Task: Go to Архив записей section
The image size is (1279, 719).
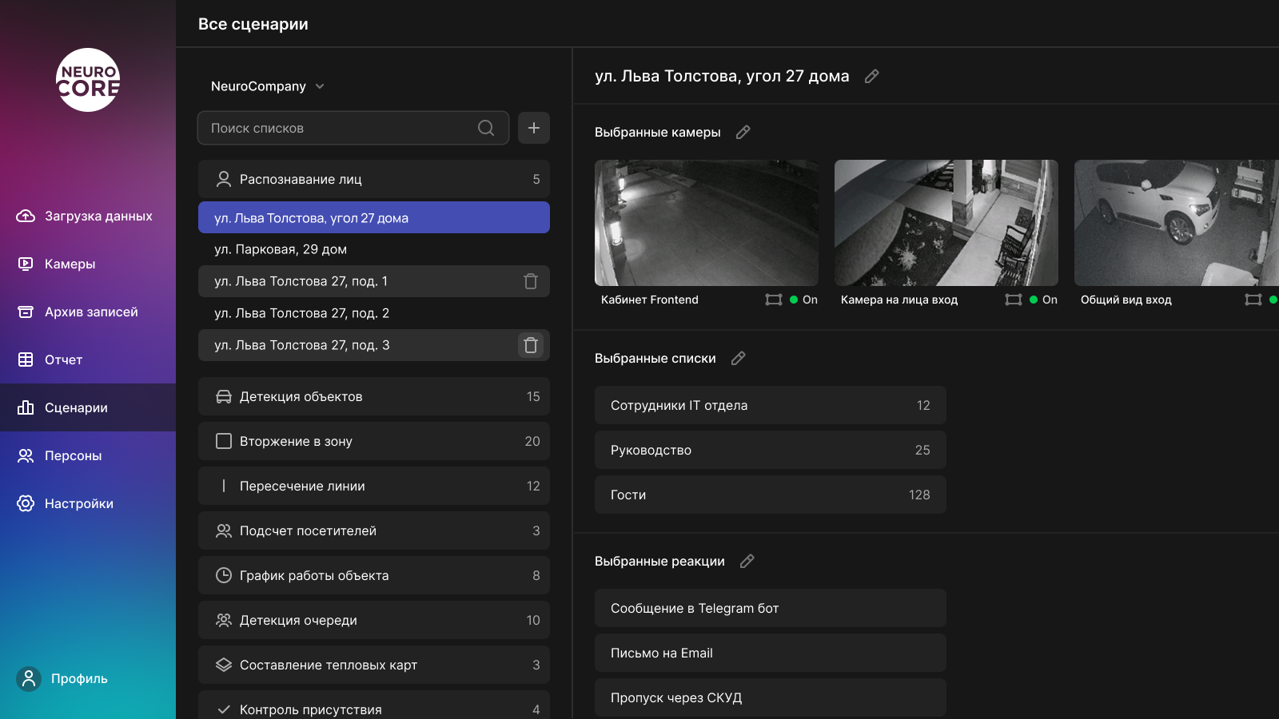Action: tap(90, 312)
